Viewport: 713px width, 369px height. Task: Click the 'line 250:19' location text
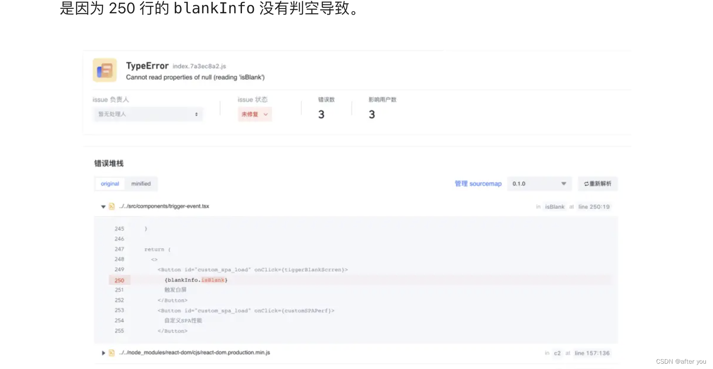[x=594, y=207]
